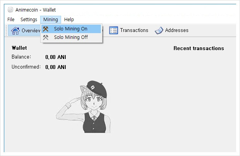Choose Solo Mining Off
240x156 pixels.
pyautogui.click(x=71, y=37)
